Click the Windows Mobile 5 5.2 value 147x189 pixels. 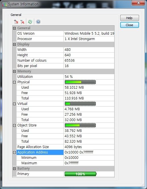pos(89,33)
